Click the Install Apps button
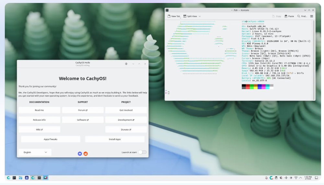 click(x=115, y=139)
